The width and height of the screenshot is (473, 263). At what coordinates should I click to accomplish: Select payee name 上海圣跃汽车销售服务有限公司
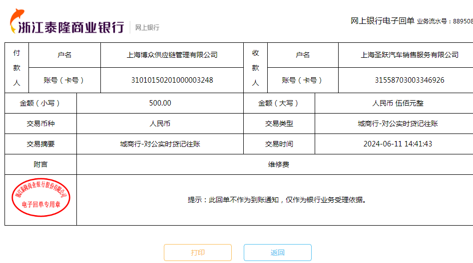click(410, 55)
